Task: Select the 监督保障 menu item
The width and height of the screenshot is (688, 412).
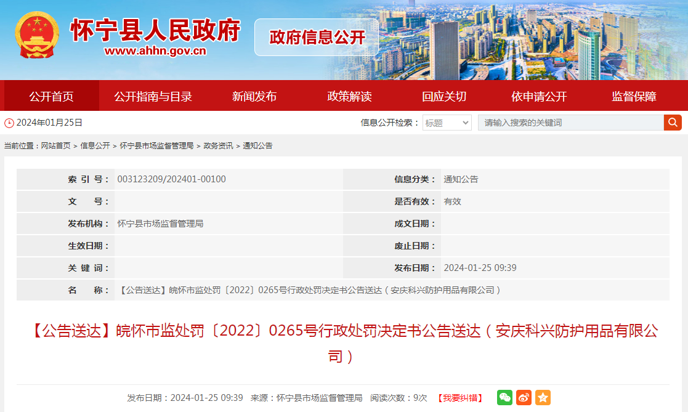Action: (x=634, y=96)
